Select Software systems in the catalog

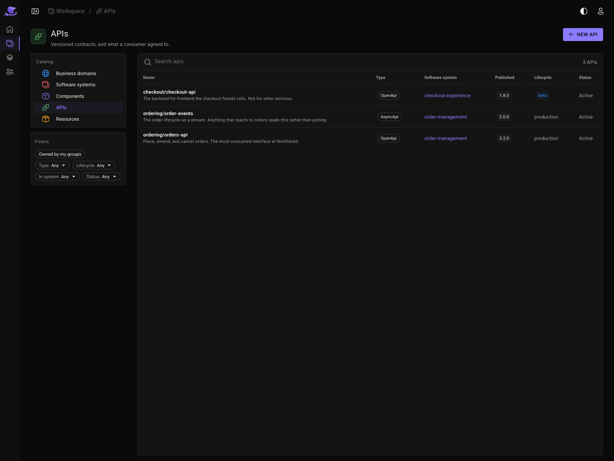(78, 85)
